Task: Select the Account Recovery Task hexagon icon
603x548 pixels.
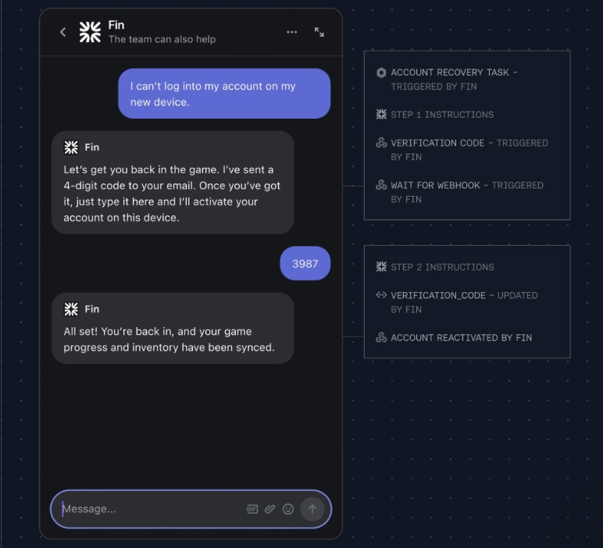Action: pos(381,73)
